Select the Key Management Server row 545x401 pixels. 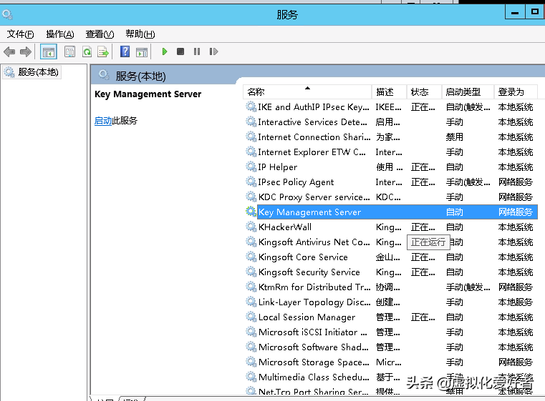391,212
